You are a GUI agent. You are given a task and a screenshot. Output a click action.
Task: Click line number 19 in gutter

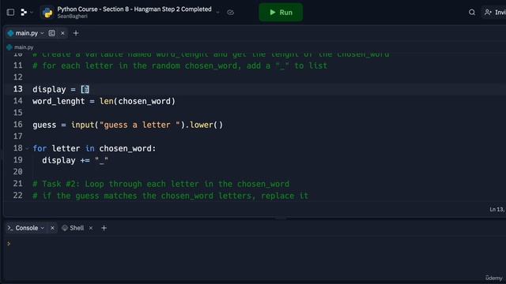coord(18,160)
